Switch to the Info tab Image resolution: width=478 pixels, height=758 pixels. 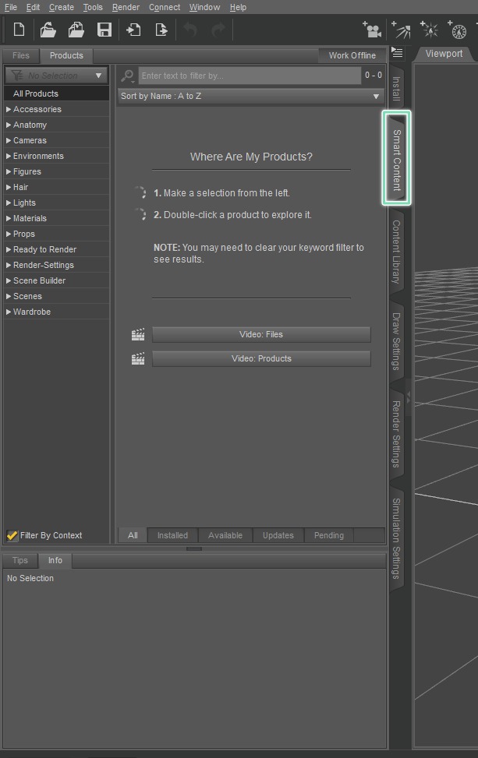(55, 560)
